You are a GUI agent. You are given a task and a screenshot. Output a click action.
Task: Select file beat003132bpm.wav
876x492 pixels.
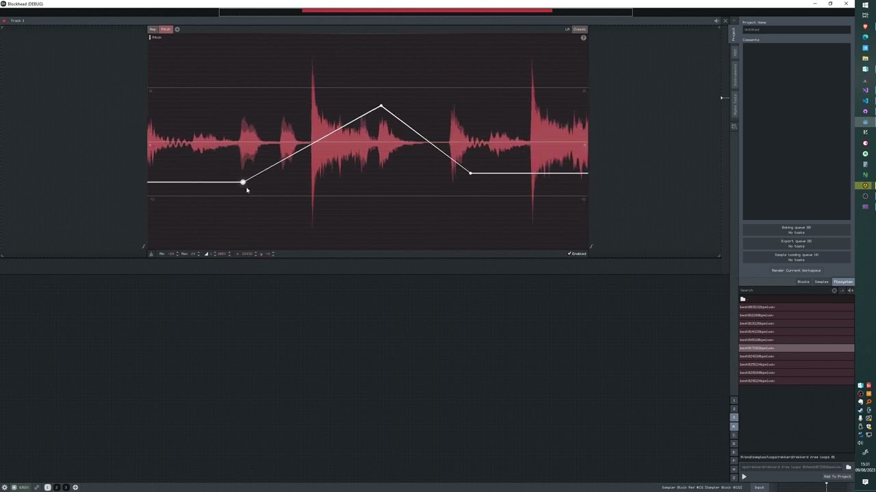pos(797,307)
